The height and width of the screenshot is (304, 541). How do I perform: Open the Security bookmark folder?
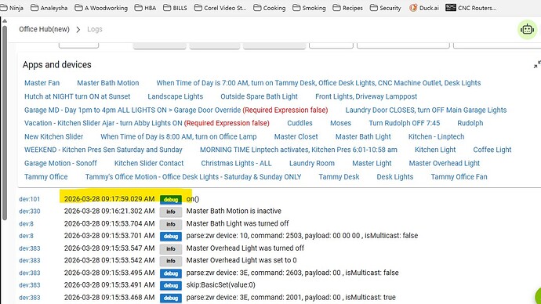[x=386, y=8]
